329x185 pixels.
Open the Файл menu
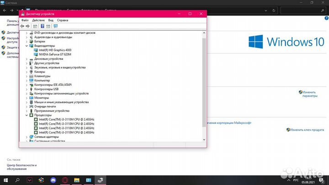pyautogui.click(x=25, y=20)
